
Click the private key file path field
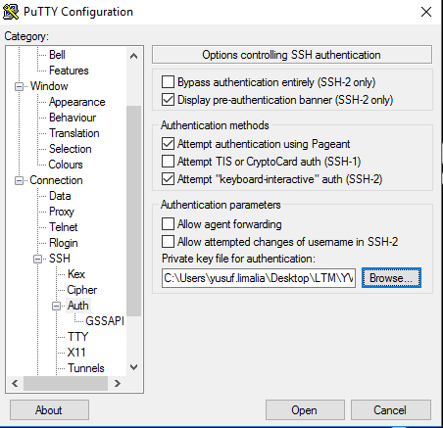pyautogui.click(x=259, y=278)
